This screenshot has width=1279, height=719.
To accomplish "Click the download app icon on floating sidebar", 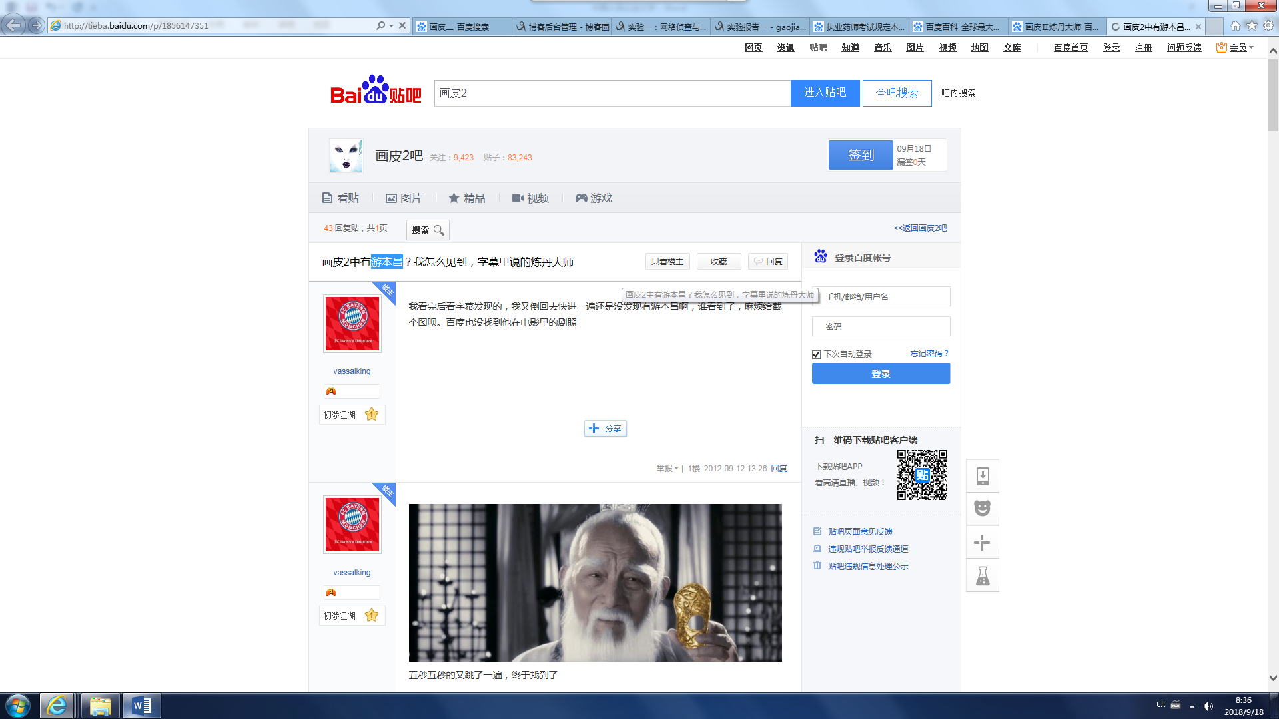I will pos(983,476).
